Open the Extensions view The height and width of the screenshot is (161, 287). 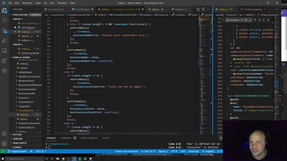(x=4, y=61)
